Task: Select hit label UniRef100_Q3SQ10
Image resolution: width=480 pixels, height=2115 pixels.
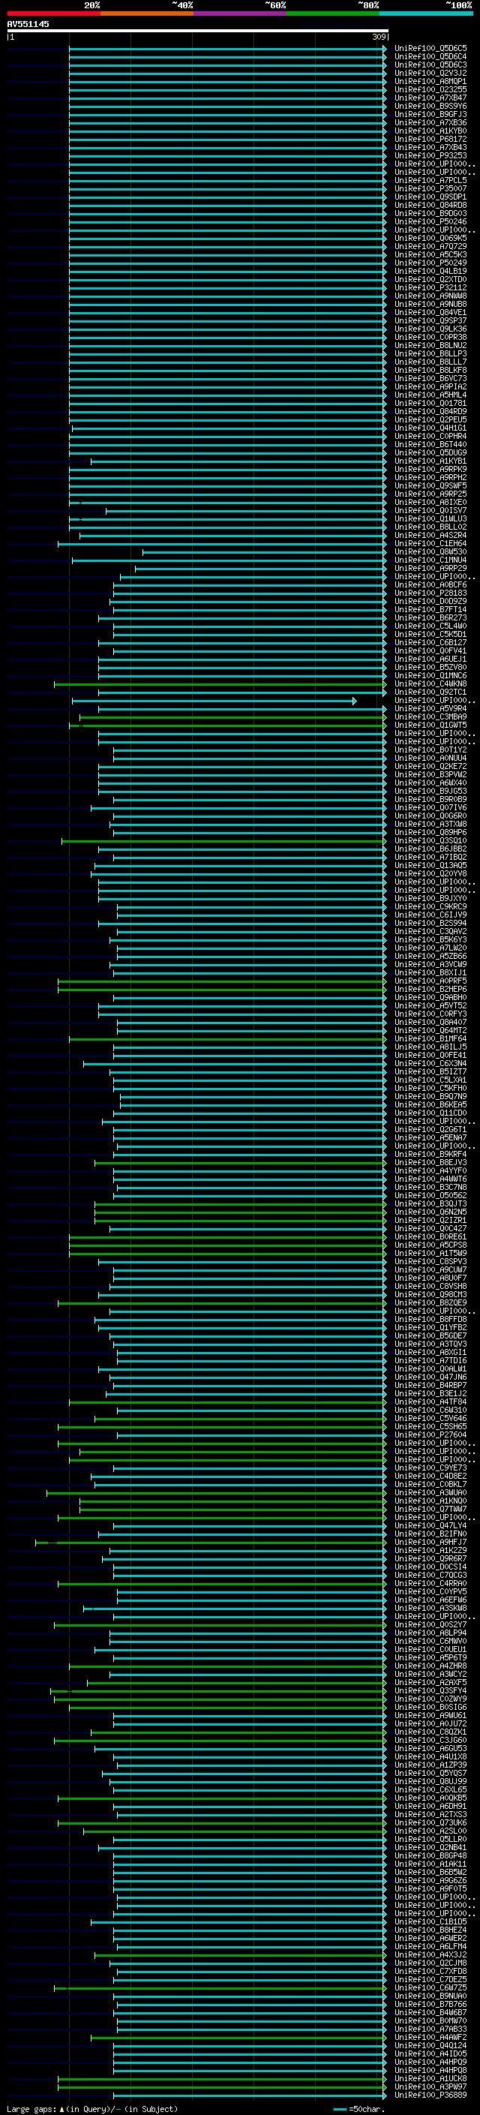Action: (430, 841)
